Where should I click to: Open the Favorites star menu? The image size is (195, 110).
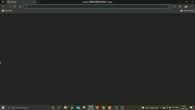[x=174, y=6]
